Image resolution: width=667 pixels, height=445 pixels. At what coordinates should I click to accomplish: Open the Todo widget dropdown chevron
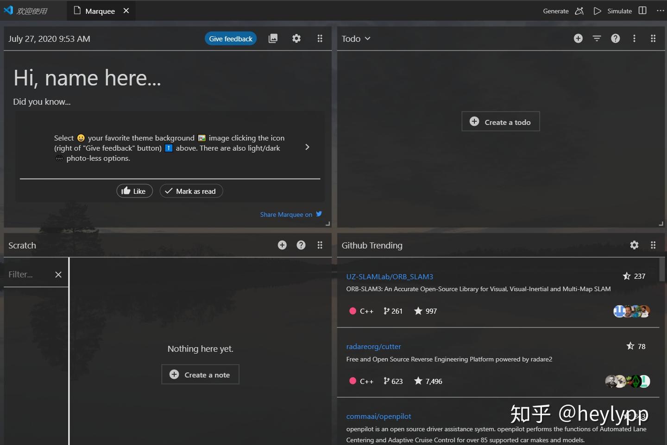click(x=368, y=39)
